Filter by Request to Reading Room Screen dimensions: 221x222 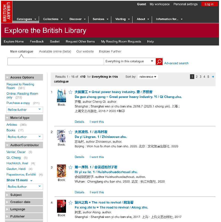20,86
